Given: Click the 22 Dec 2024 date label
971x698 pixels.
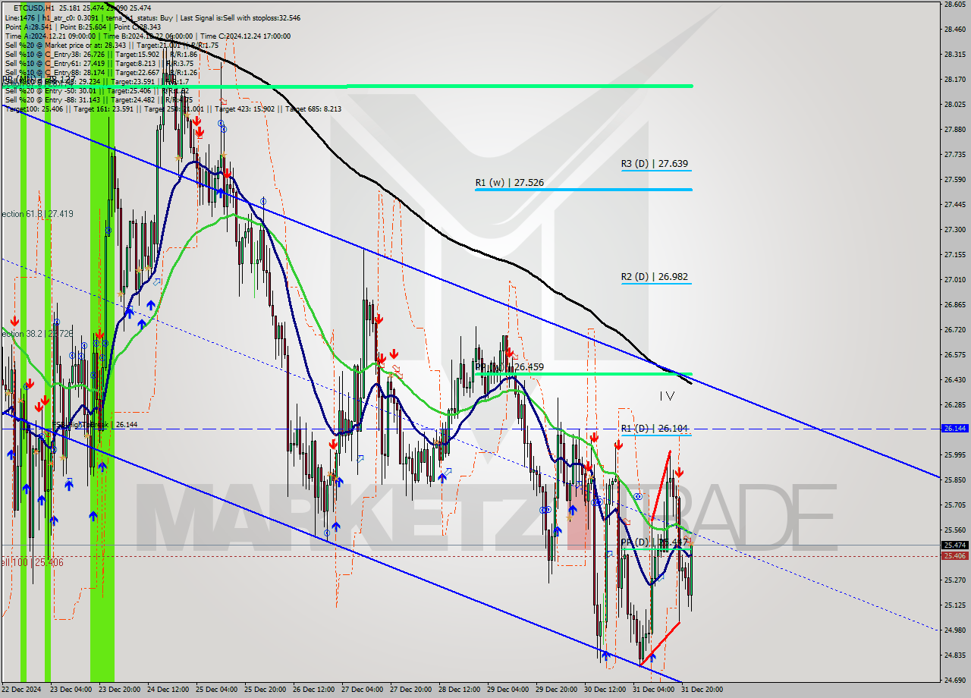Looking at the screenshot, I should coord(21,690).
